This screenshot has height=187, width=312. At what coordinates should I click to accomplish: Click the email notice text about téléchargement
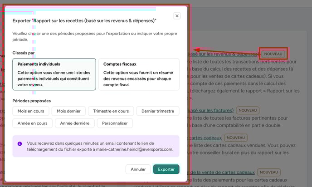pos(100,146)
